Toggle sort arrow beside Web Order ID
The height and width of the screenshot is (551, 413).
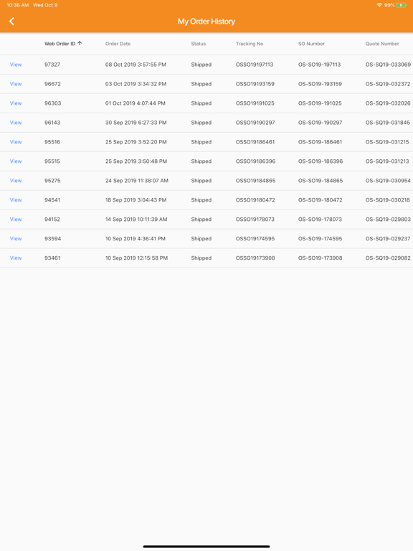click(80, 43)
